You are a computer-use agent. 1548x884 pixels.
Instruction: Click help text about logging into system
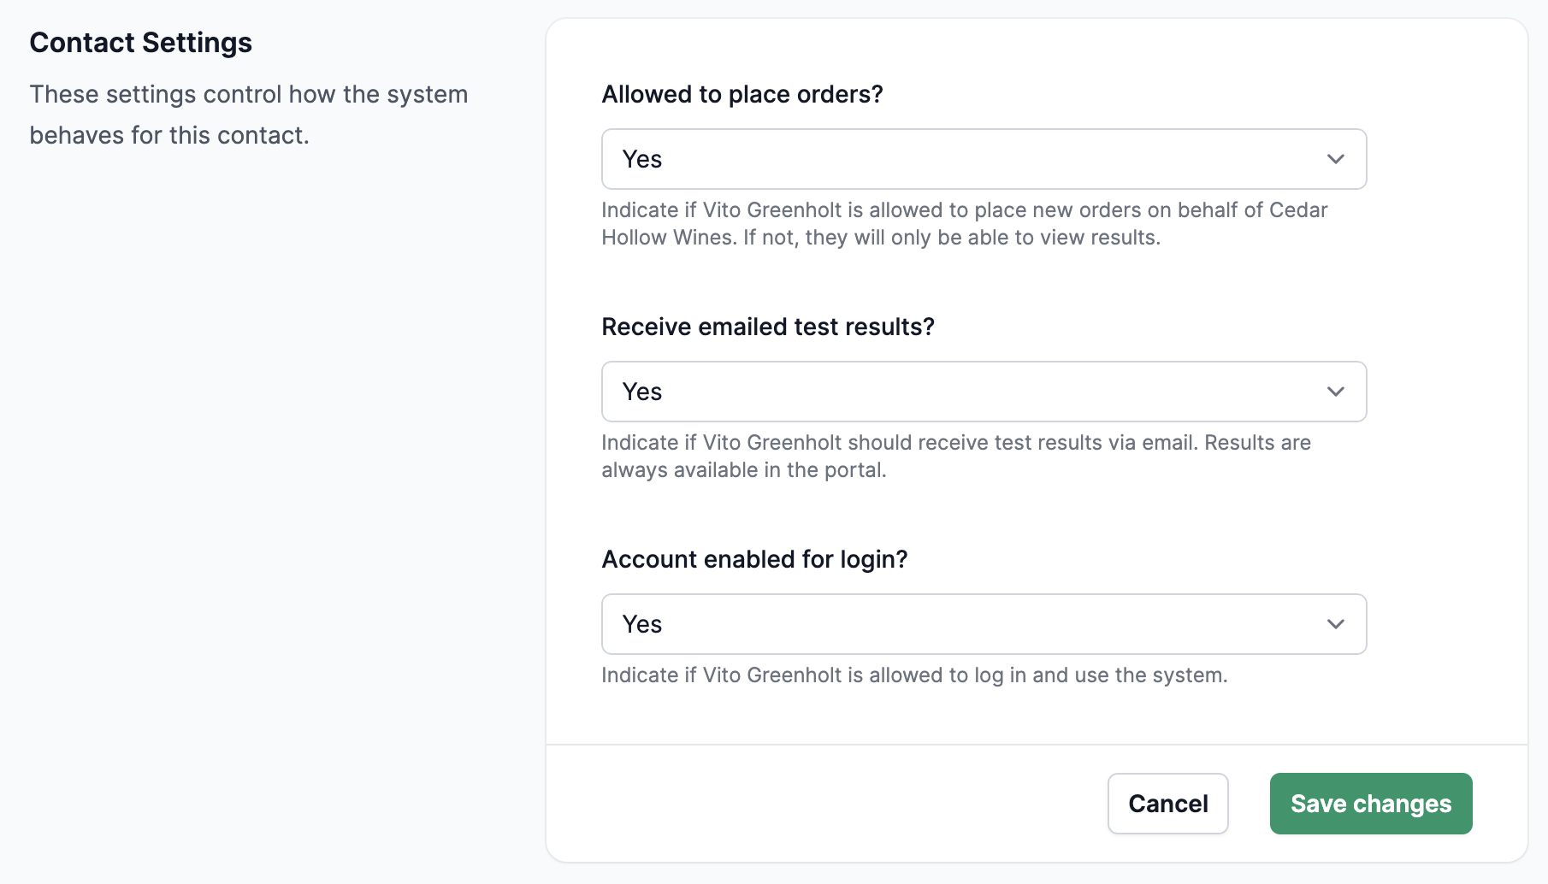pyautogui.click(x=914, y=675)
